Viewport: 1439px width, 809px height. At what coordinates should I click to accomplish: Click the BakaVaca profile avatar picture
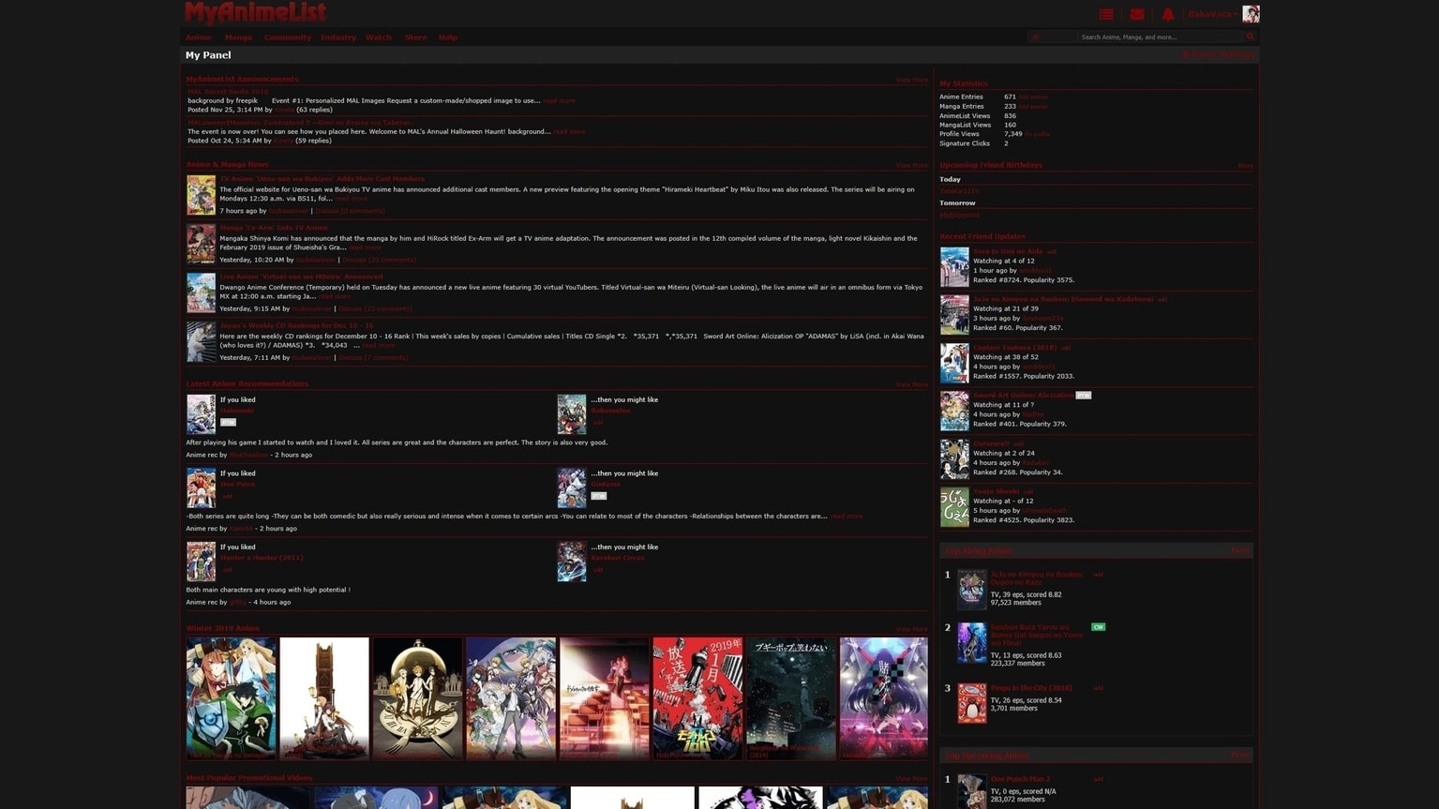(x=1251, y=13)
